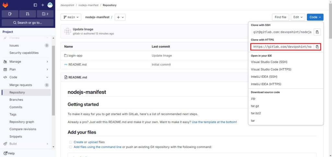This screenshot has width=332, height=157.
Task: Open the GitLab logo home link
Action: [5, 5]
